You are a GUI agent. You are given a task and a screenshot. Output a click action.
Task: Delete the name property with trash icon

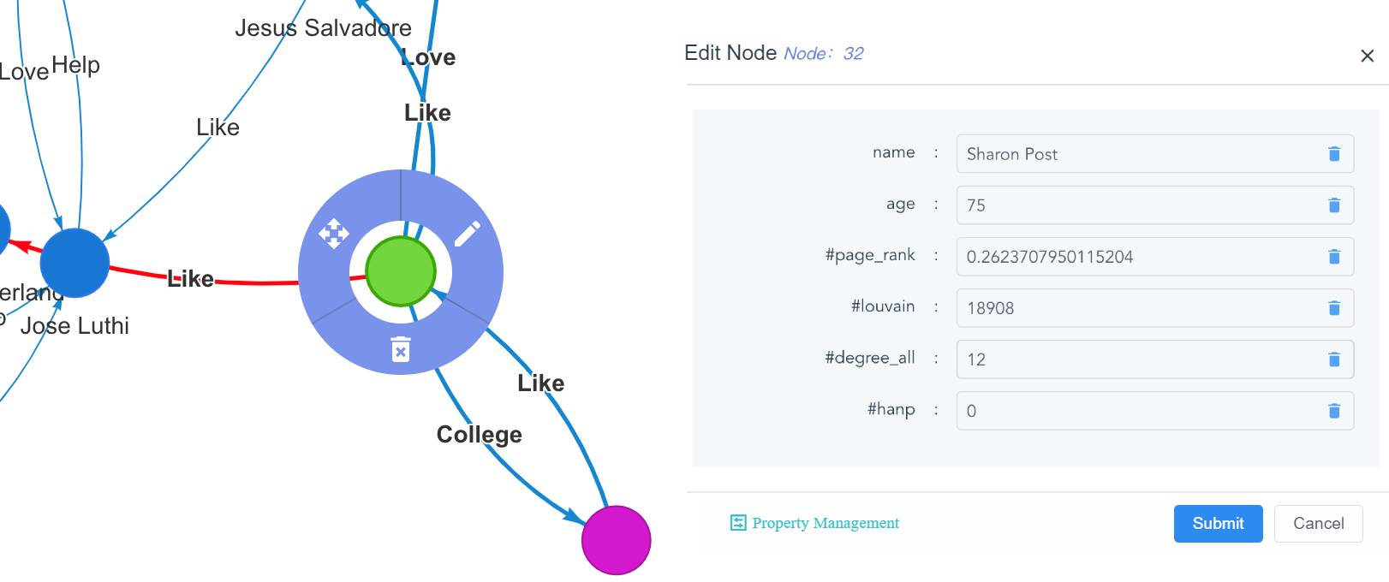[1333, 154]
